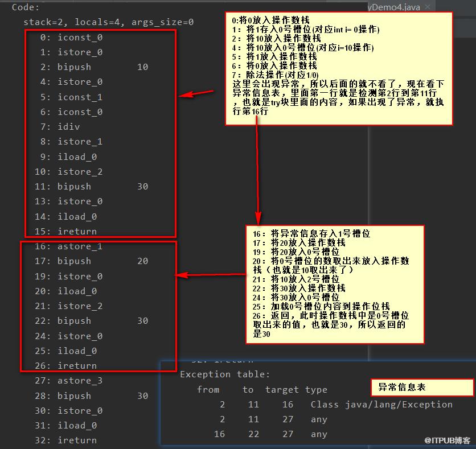Click bytecode line '4: istore_0'
The height and width of the screenshot is (449, 476).
pos(71,82)
